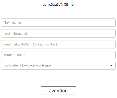117x98 pixels.
Task: Click the ชื่อ* (Name) input field
Action: [x=58, y=23]
